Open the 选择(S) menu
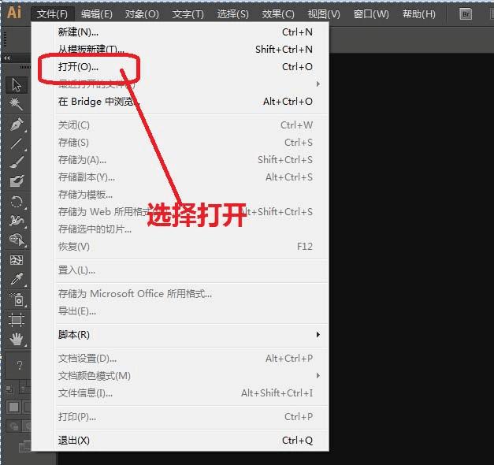The height and width of the screenshot is (465, 494). pos(233,14)
